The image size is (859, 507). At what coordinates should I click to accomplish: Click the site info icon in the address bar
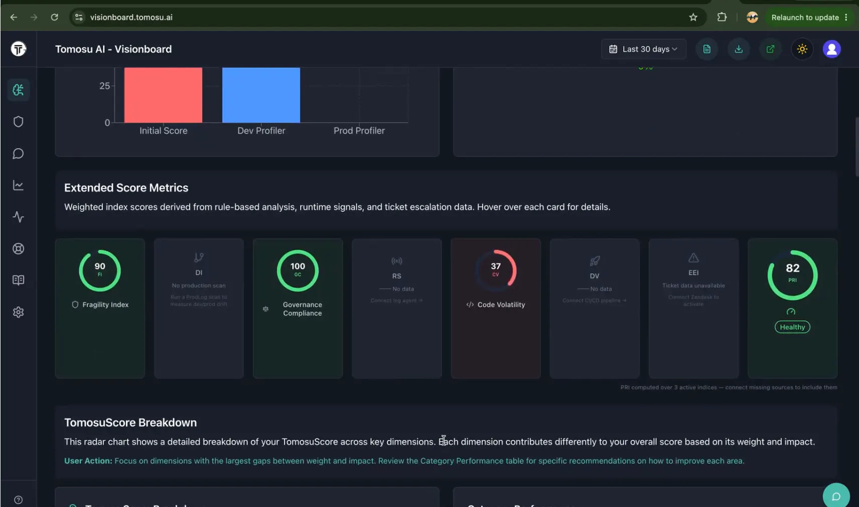pyautogui.click(x=79, y=17)
